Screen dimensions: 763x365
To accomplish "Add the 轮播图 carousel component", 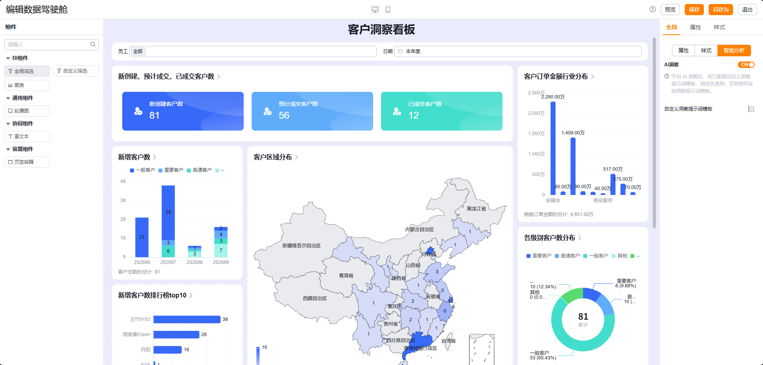I will pos(27,111).
